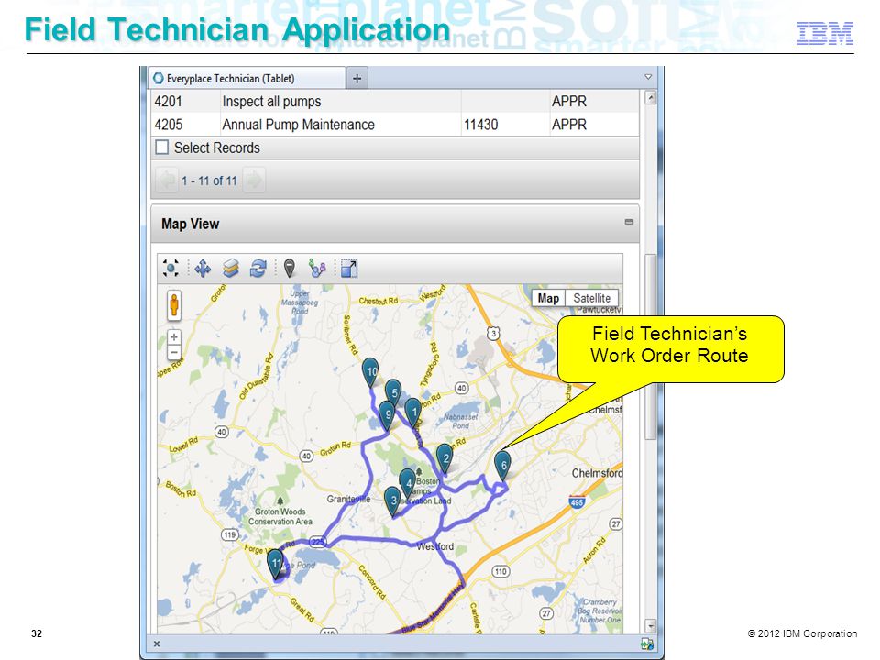Image resolution: width=880 pixels, height=660 pixels.
Task: Tick the Select Records checkbox
Action: tap(161, 147)
